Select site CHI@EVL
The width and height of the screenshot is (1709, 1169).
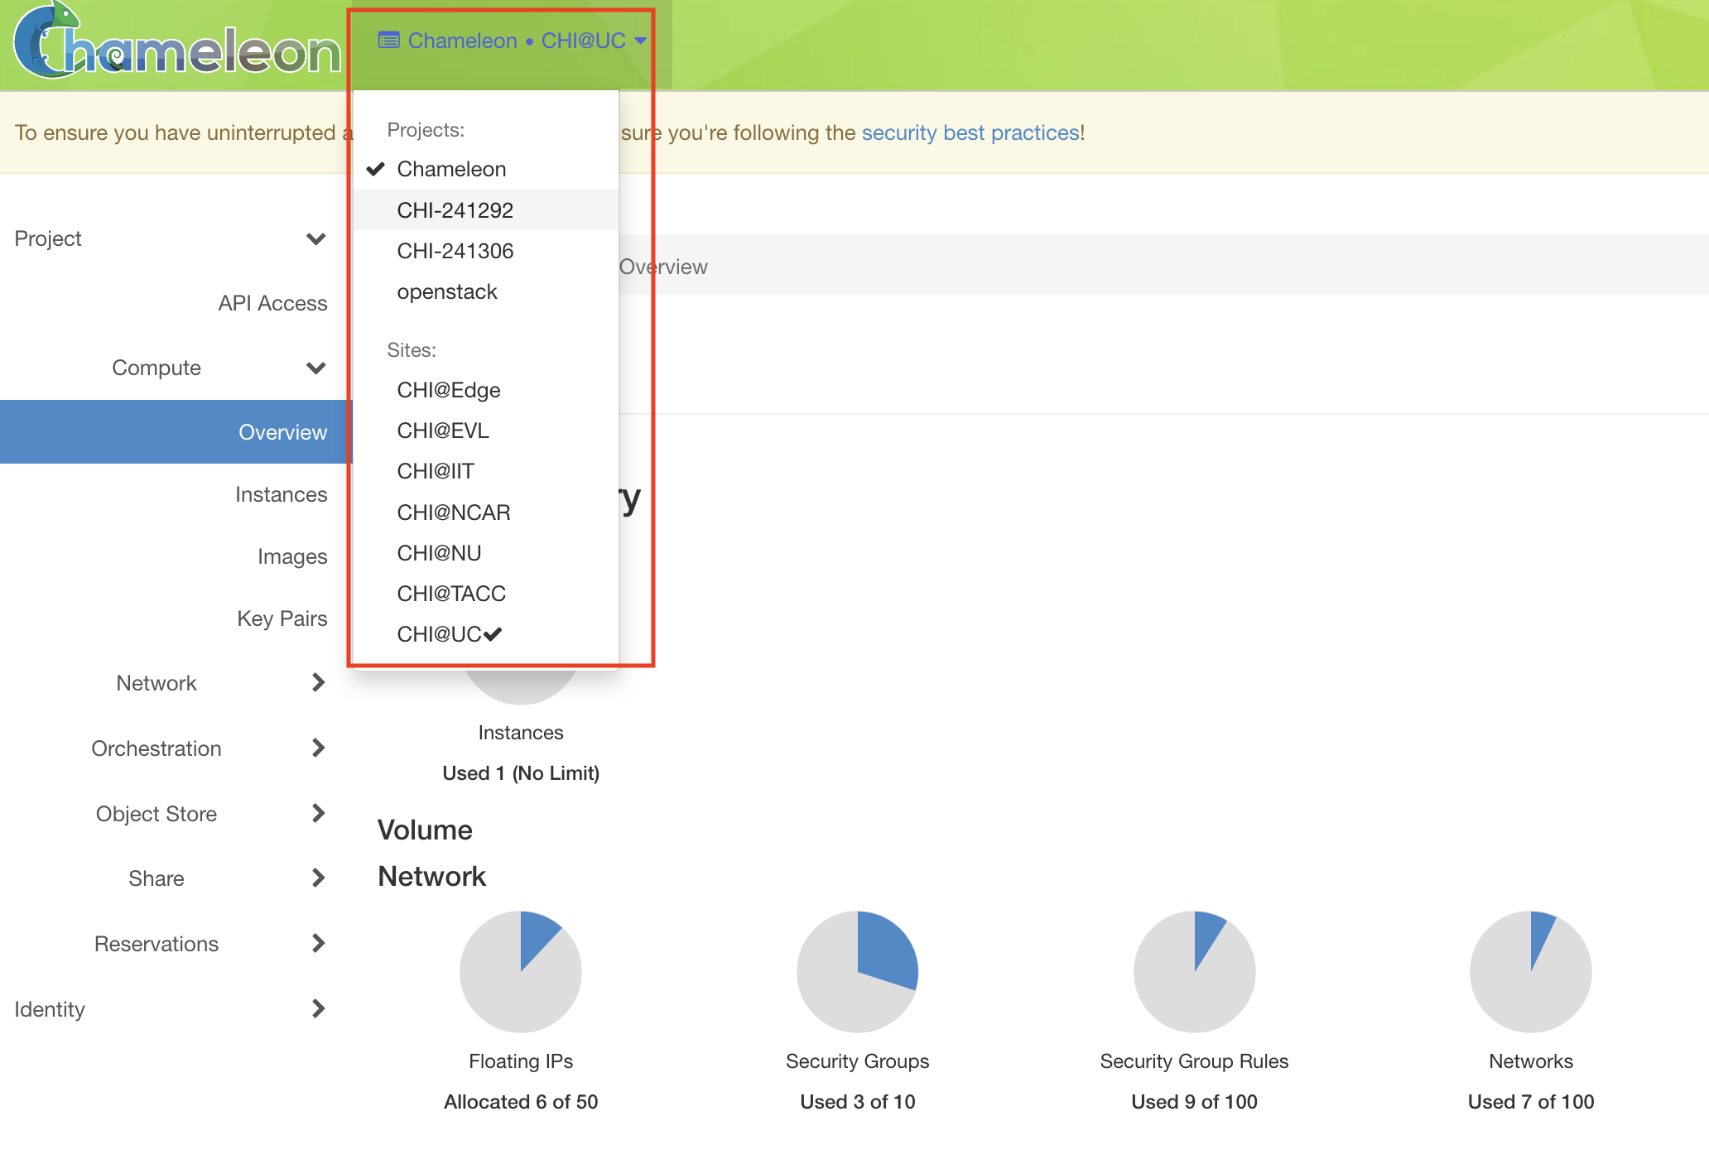pyautogui.click(x=485, y=431)
